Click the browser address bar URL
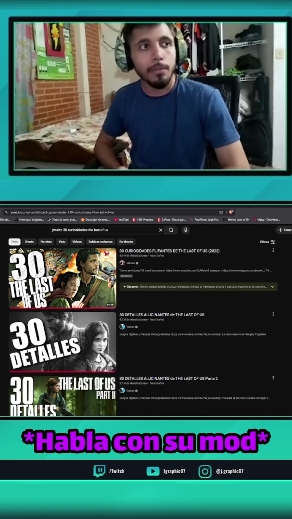 [62, 212]
